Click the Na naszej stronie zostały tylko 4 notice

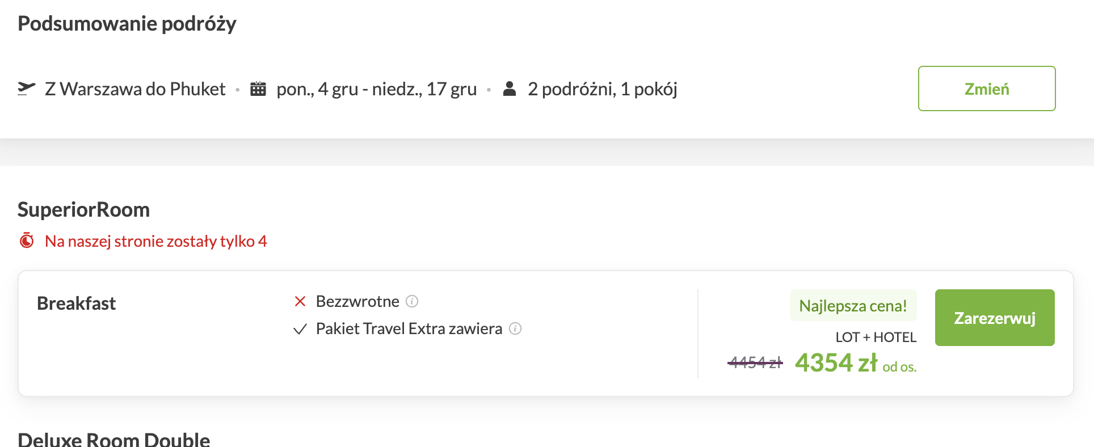[x=156, y=241]
